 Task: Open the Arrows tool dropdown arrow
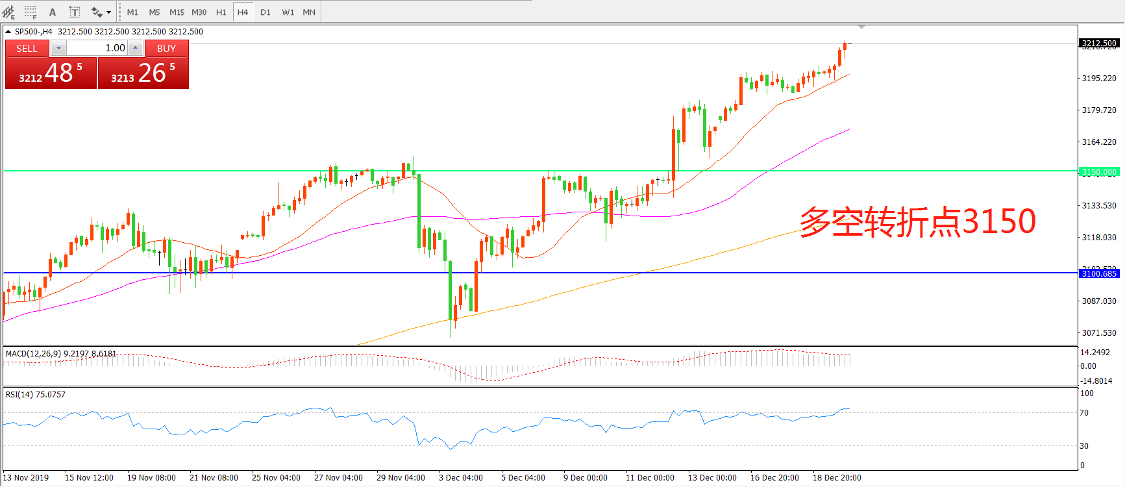tap(108, 12)
